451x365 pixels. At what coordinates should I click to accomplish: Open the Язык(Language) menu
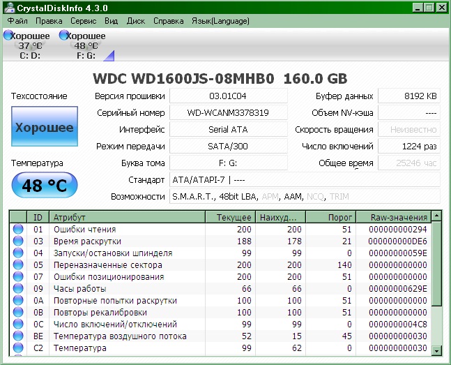coord(220,21)
